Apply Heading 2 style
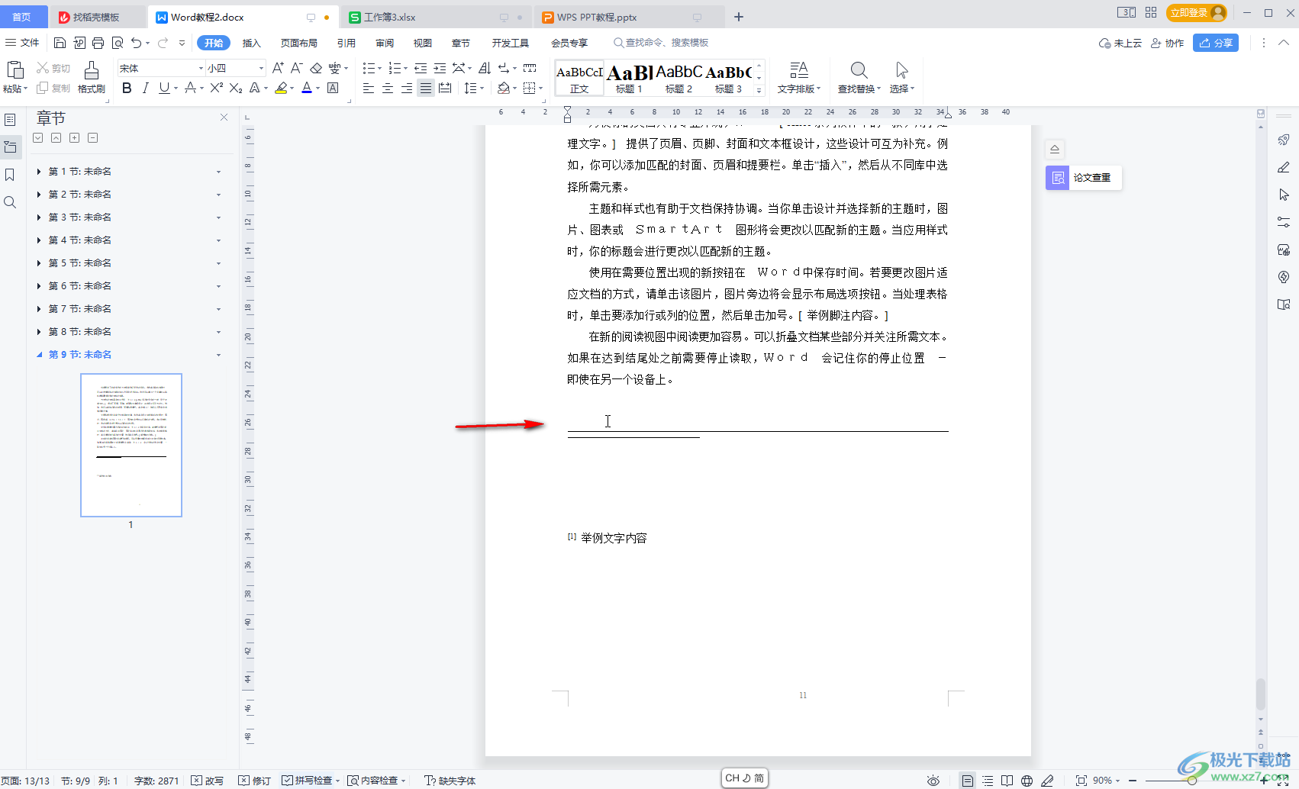The width and height of the screenshot is (1299, 789). [x=679, y=78]
